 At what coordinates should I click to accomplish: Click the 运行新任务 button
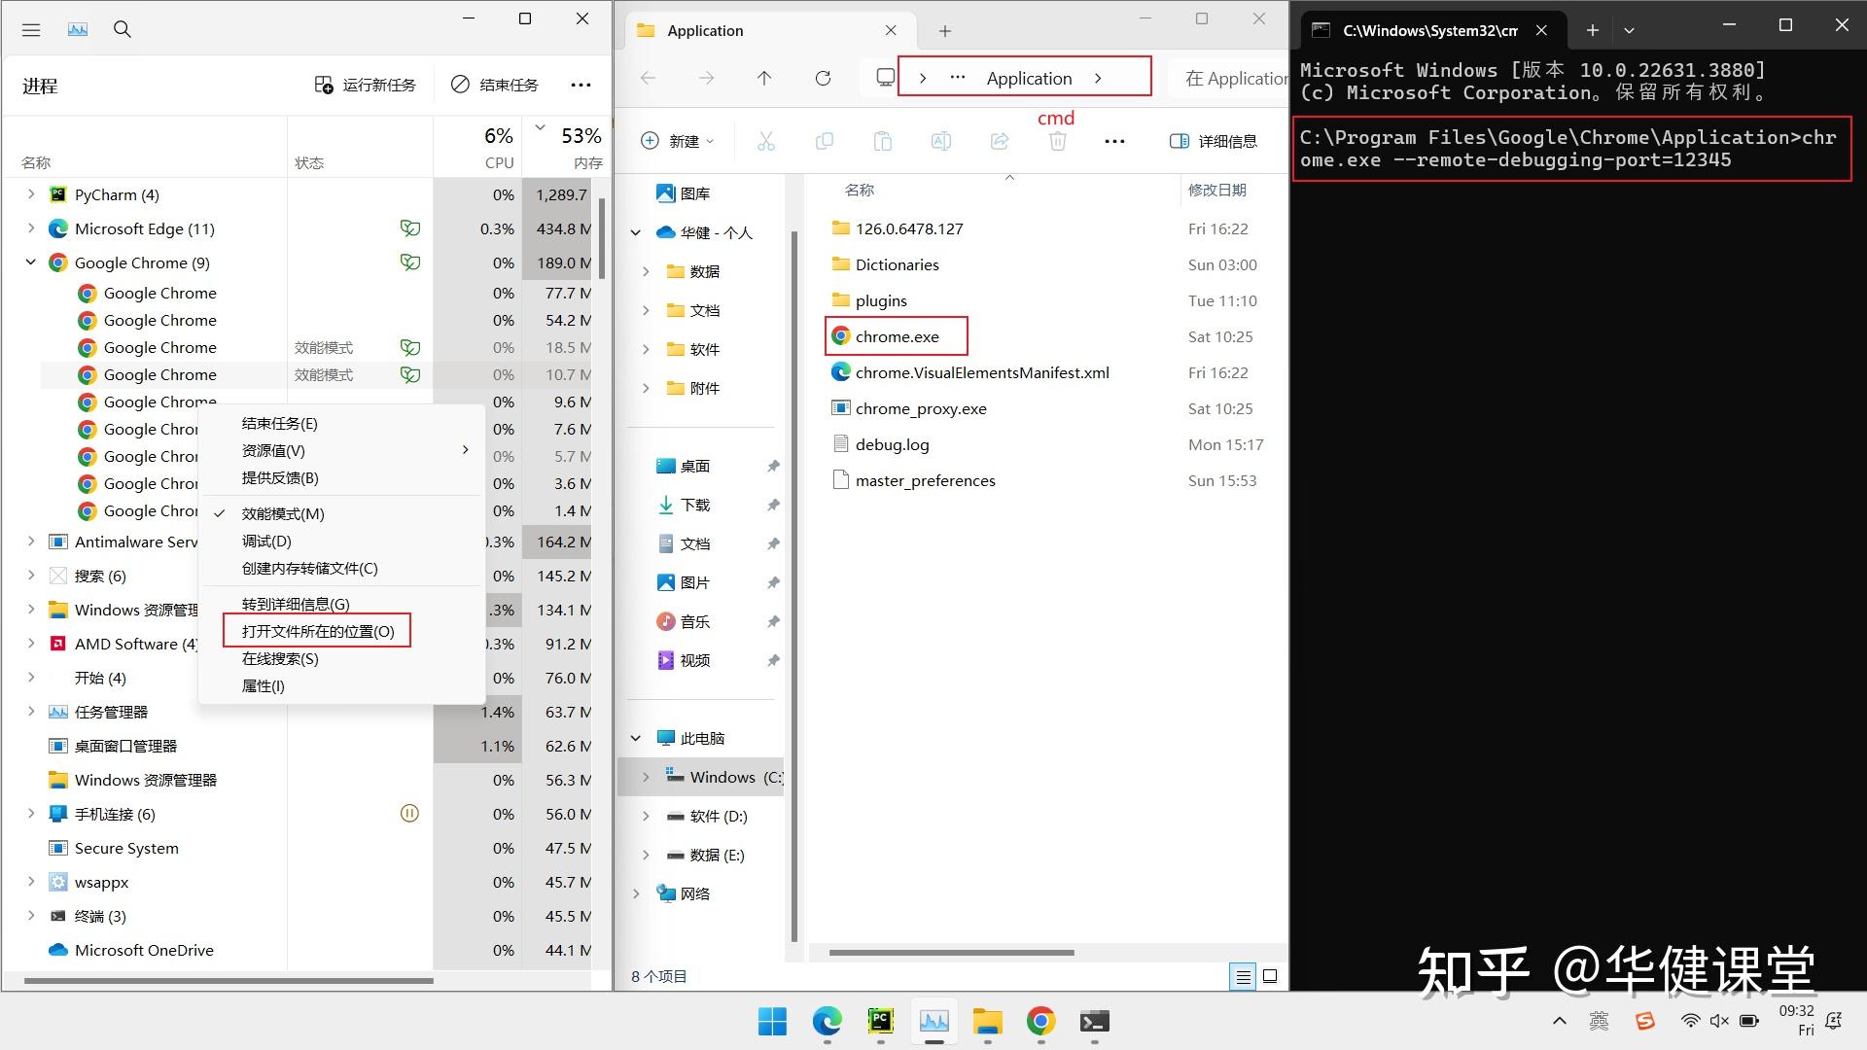366,86
